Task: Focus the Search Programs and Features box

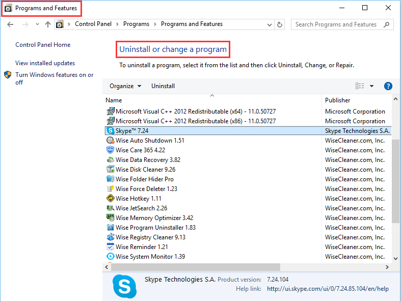Action: [x=342, y=24]
